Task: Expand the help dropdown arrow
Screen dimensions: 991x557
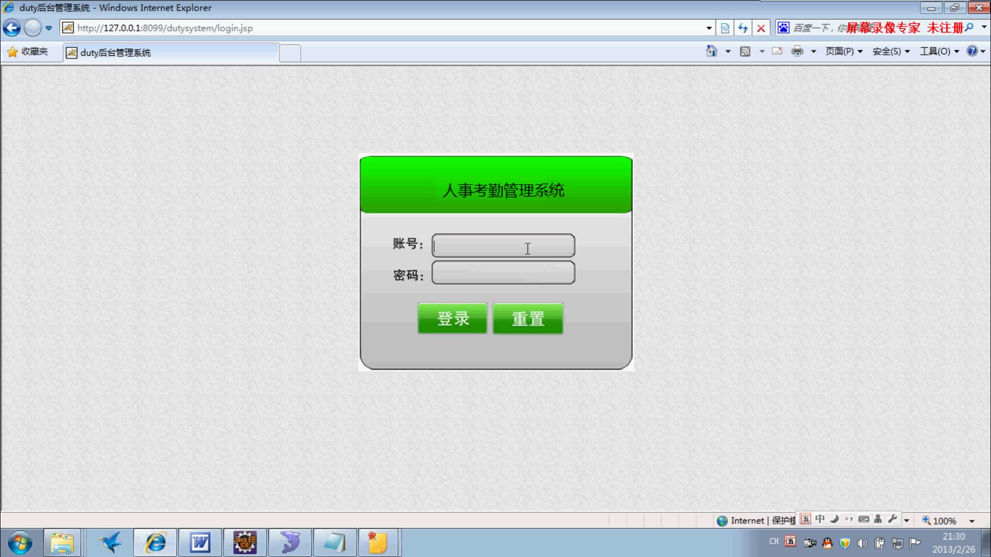Action: coord(983,52)
